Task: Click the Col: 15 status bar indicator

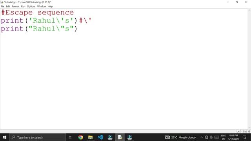Action: pyautogui.click(x=247, y=132)
